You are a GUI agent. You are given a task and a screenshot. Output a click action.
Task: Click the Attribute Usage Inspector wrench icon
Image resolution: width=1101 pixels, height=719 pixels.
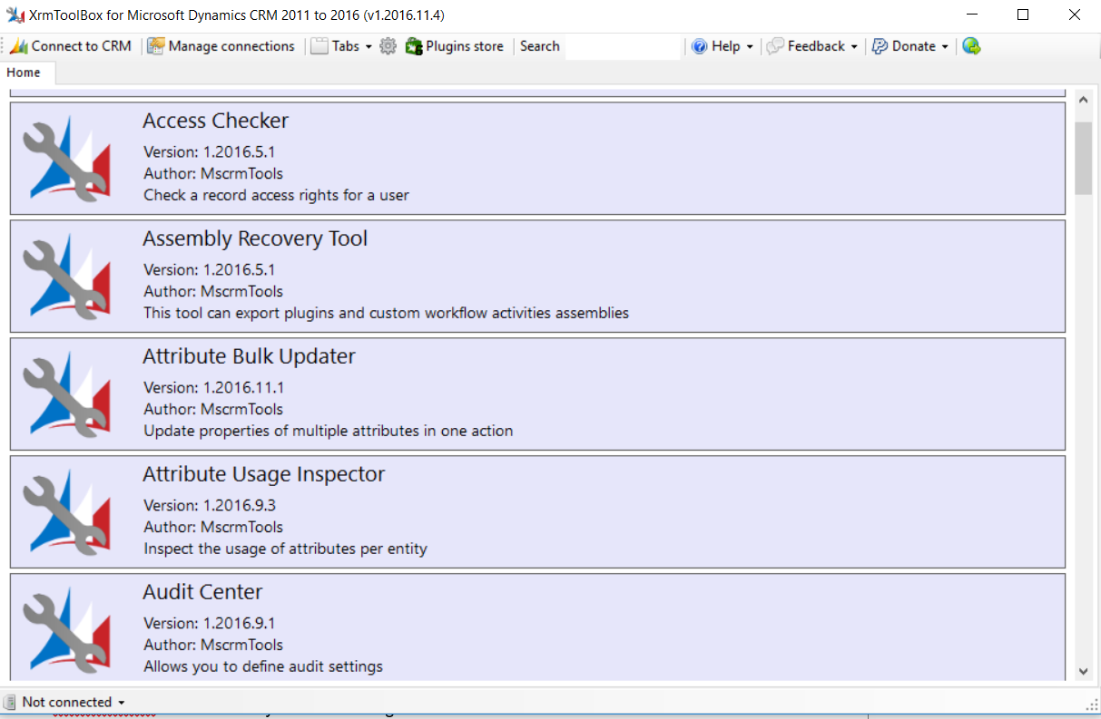(66, 512)
